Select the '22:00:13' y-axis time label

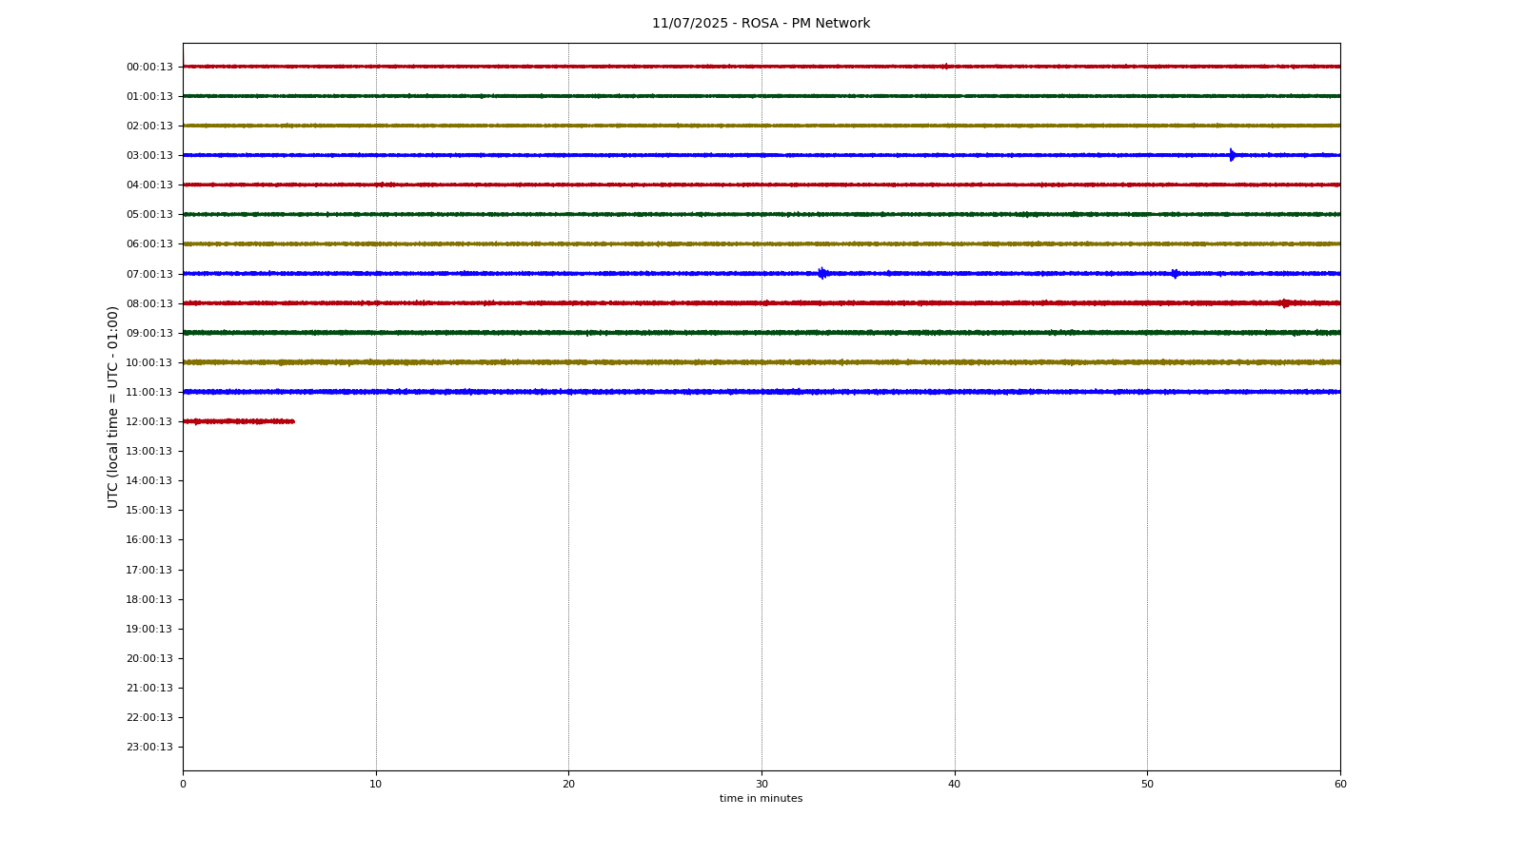[x=149, y=717]
